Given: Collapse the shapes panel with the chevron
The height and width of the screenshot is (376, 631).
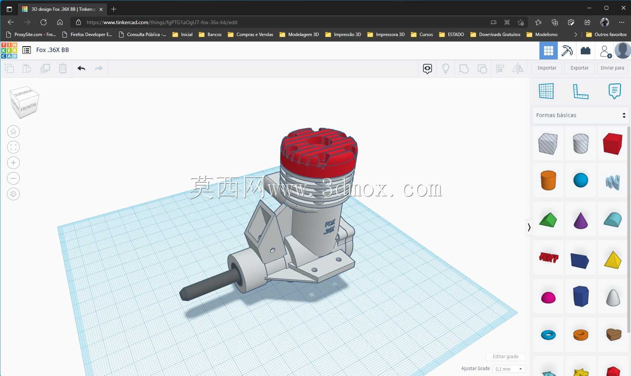Looking at the screenshot, I should (529, 227).
